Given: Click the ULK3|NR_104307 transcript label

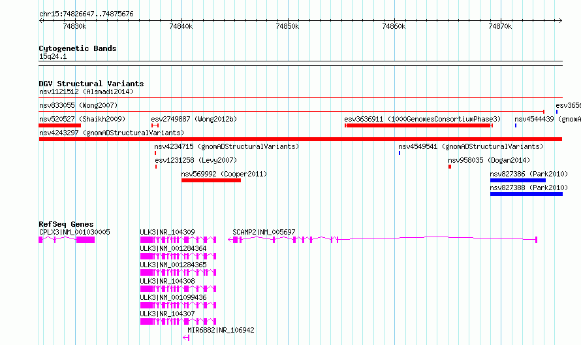Looking at the screenshot, I should point(167,314).
